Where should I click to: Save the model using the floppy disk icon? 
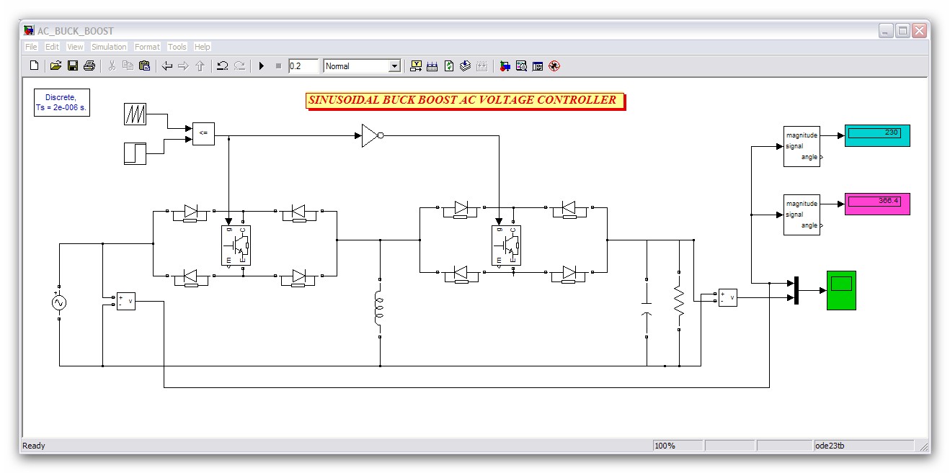72,66
